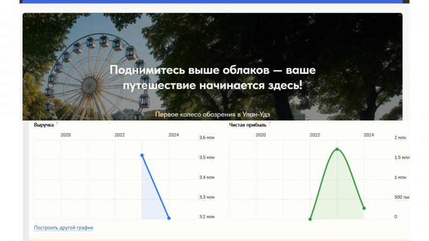The image size is (429, 241).
Task: Click the "3.6 млн" axis value
Action: (x=207, y=138)
